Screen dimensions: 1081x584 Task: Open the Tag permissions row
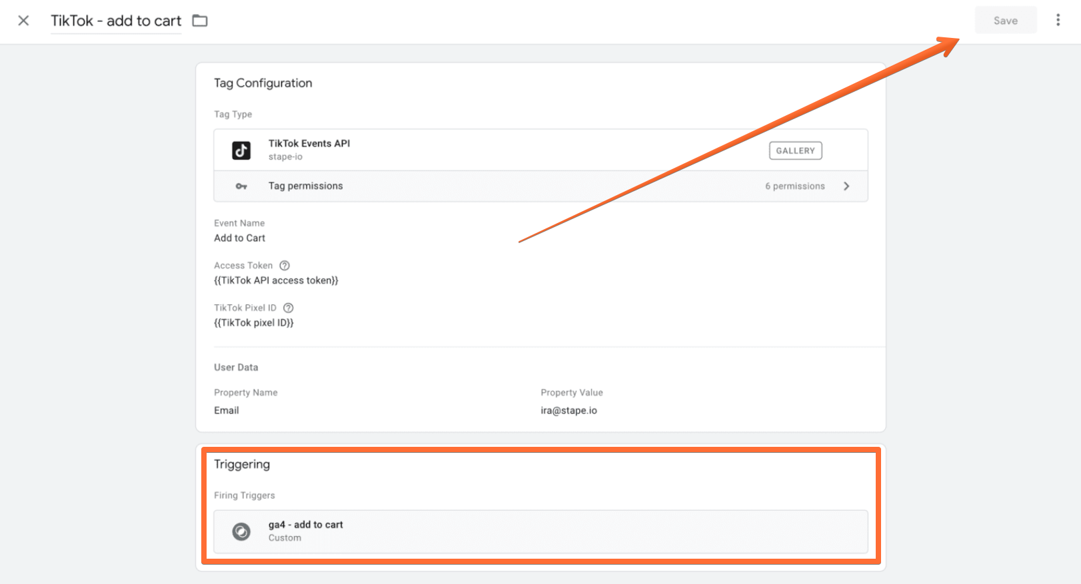[540, 186]
